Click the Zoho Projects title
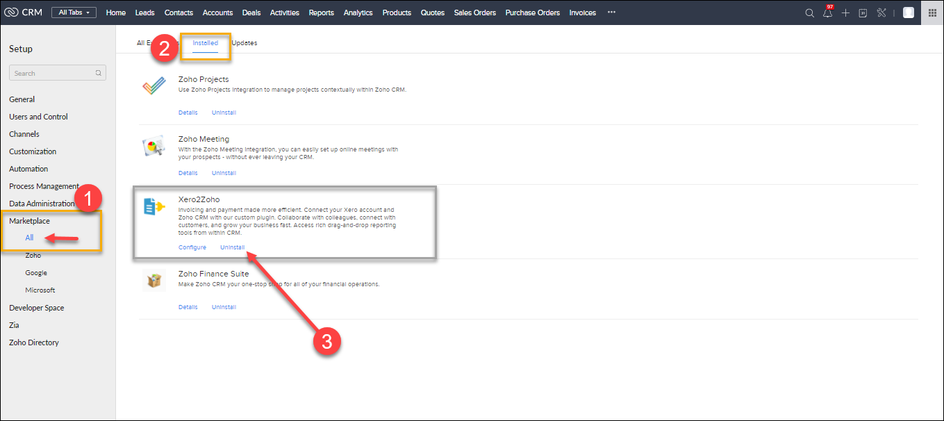 click(x=204, y=79)
